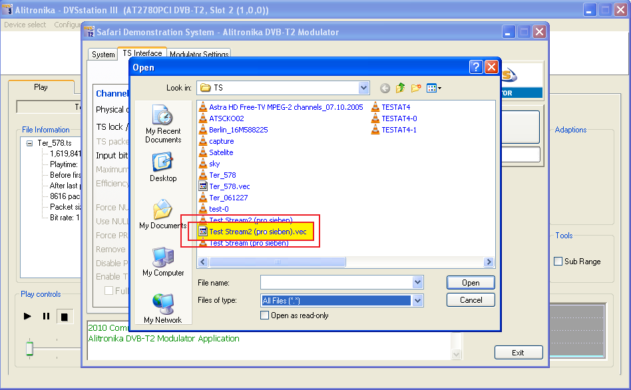Select the TESTAT4 file icon

(375, 107)
